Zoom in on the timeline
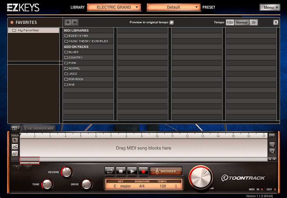The image size is (287, 198). [x=272, y=145]
